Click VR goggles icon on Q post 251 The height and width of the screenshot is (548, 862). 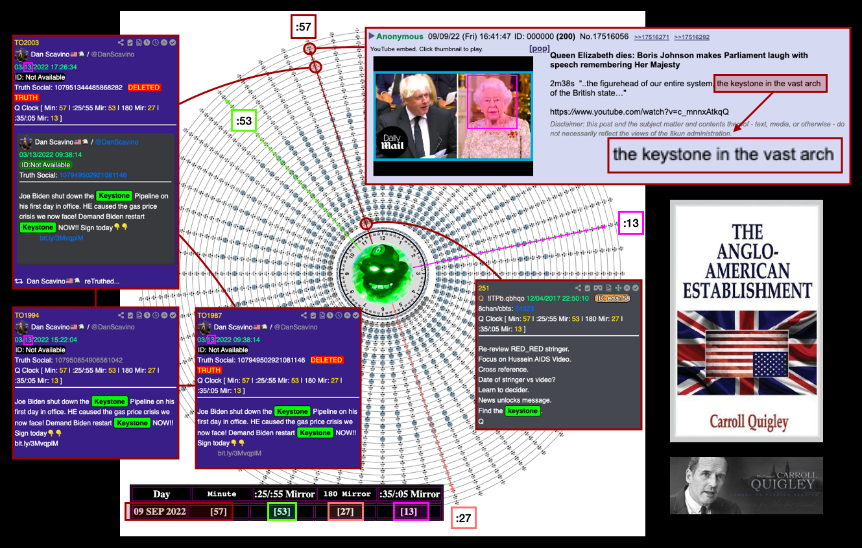[x=598, y=288]
